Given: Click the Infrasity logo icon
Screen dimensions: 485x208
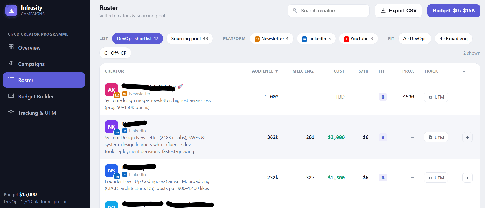Looking at the screenshot, I should (11, 11).
